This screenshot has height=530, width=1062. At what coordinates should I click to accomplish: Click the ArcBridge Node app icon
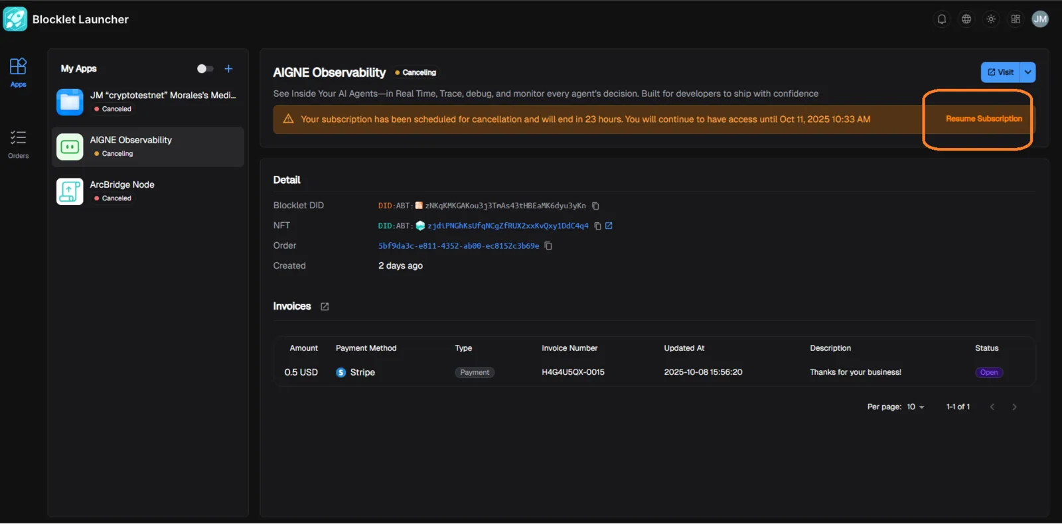tap(70, 191)
